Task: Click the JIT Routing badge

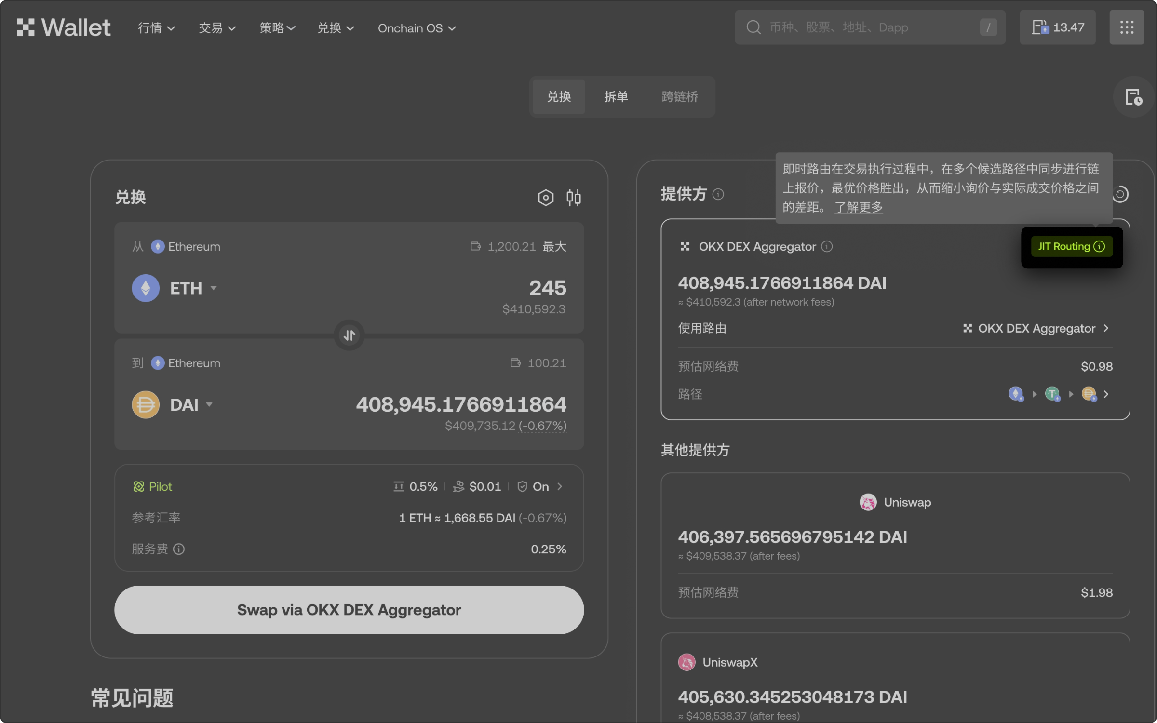Action: click(x=1072, y=246)
